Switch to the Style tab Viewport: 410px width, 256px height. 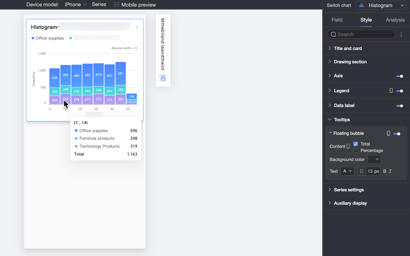point(366,20)
